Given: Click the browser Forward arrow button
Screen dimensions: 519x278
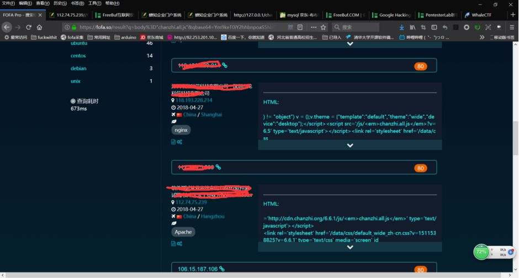Looking at the screenshot, I should click(18, 27).
